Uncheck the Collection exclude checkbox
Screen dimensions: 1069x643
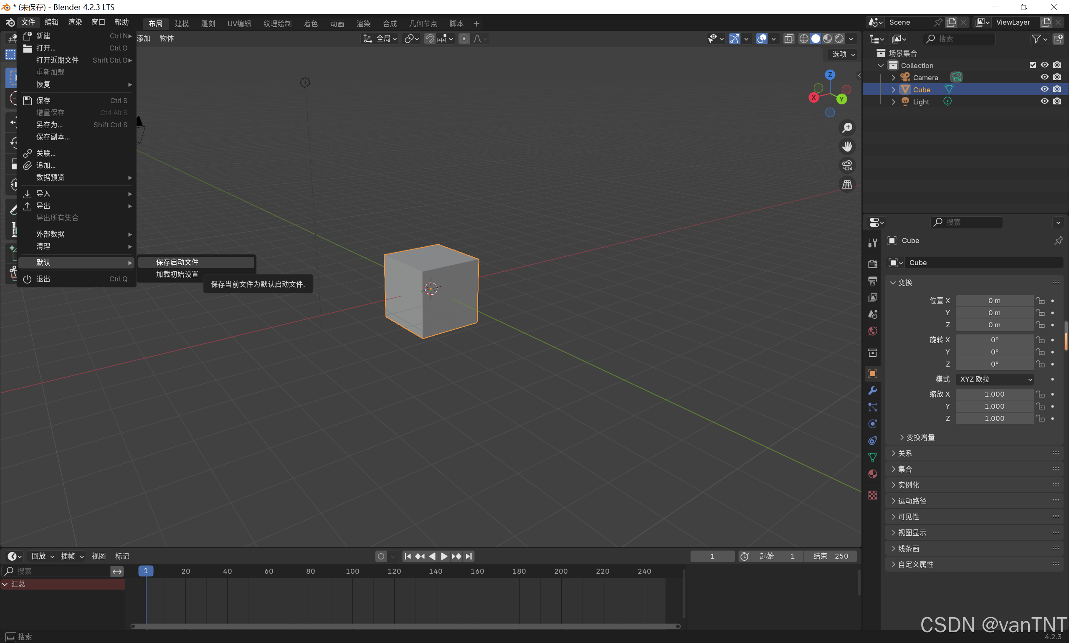(x=1033, y=65)
